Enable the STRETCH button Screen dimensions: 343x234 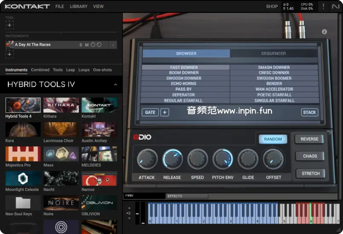point(311,174)
